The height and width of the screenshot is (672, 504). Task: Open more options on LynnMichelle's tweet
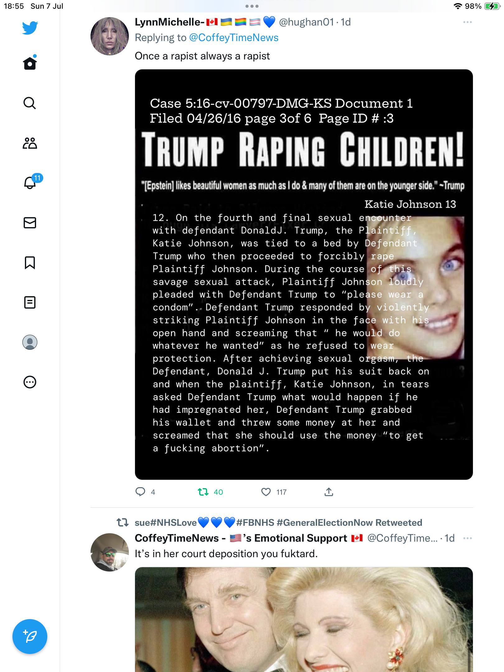467,22
